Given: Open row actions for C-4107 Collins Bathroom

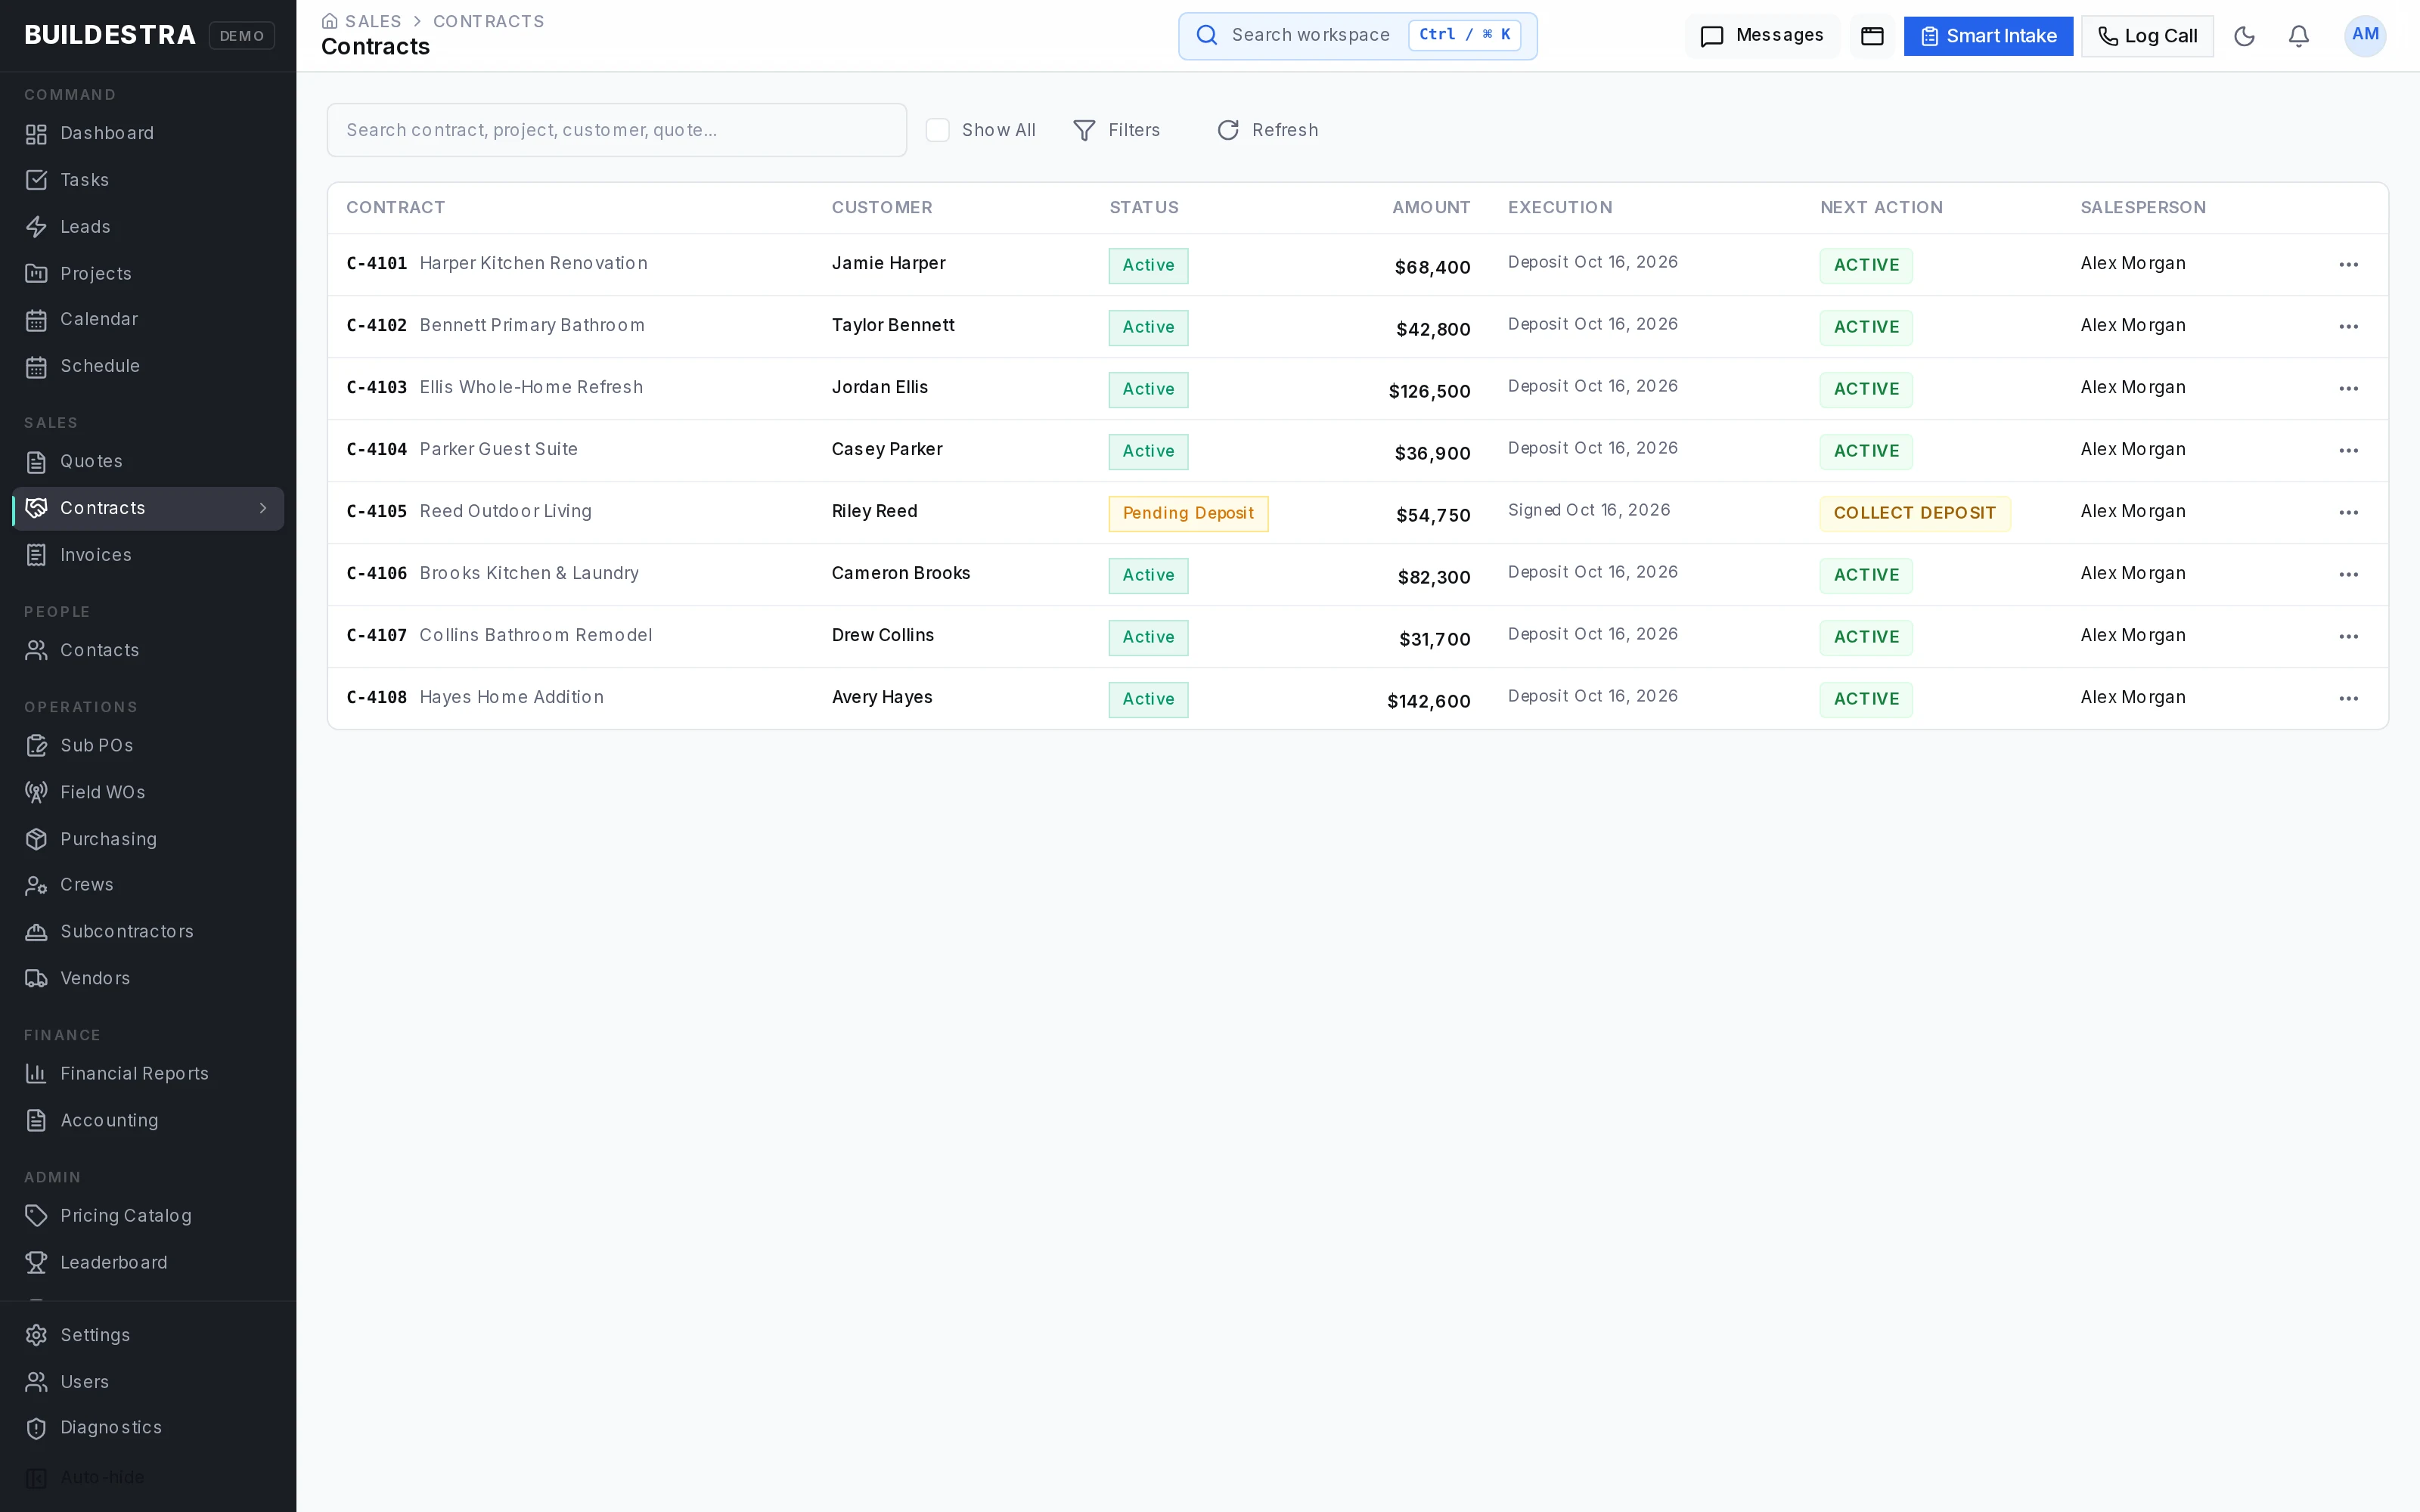Looking at the screenshot, I should pos(2349,637).
